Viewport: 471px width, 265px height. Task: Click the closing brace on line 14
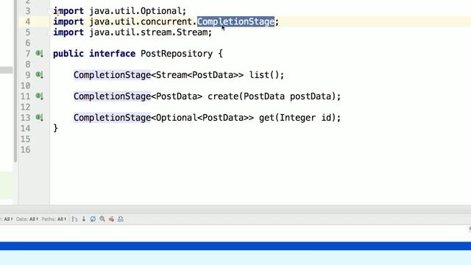click(x=56, y=128)
